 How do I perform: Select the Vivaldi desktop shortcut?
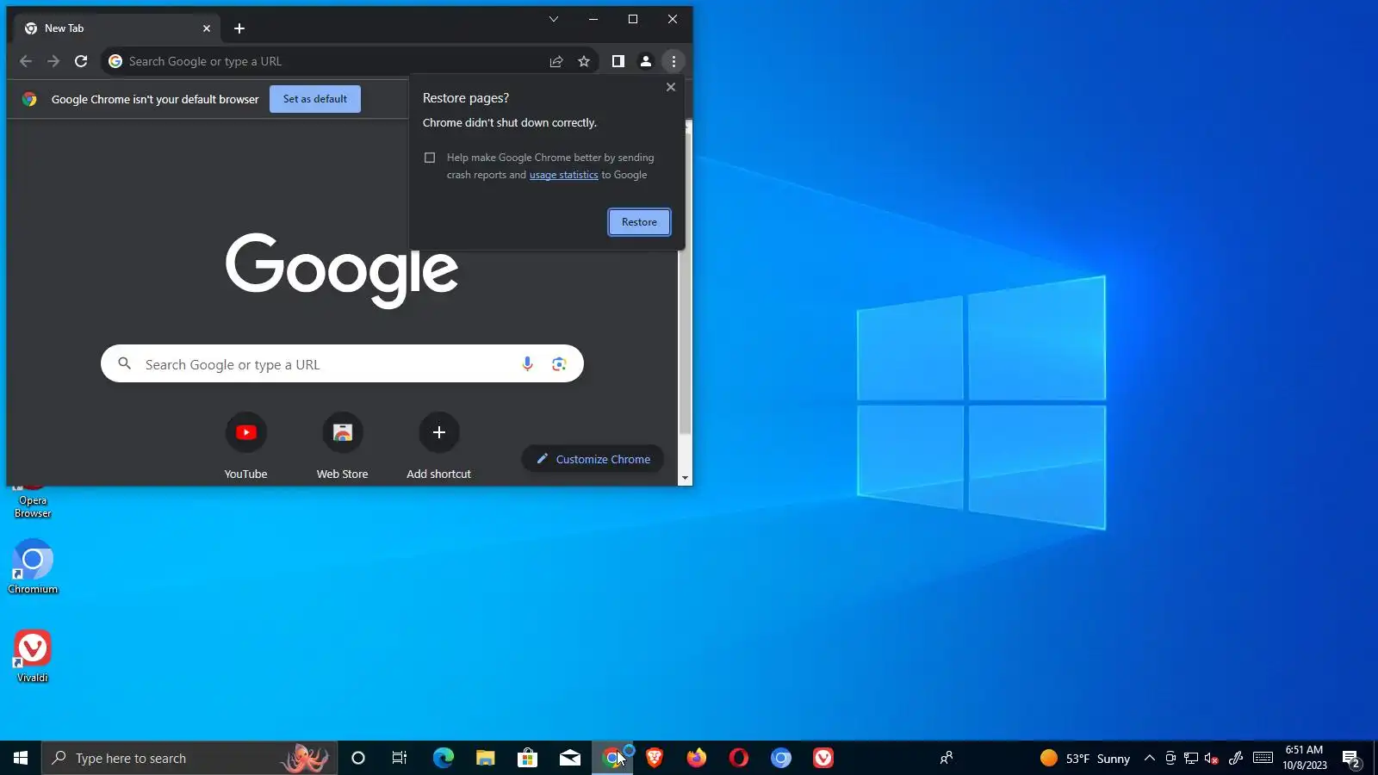click(33, 656)
